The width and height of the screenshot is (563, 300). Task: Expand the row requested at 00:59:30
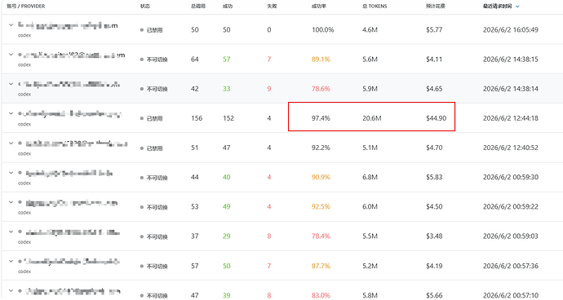(11, 173)
